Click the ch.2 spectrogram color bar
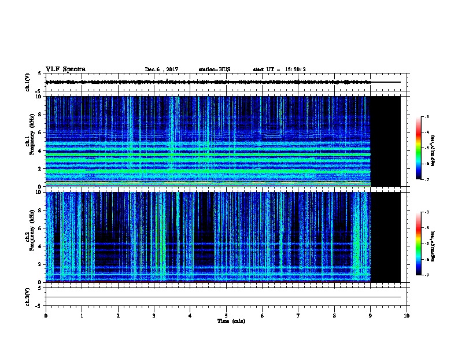 coord(418,244)
